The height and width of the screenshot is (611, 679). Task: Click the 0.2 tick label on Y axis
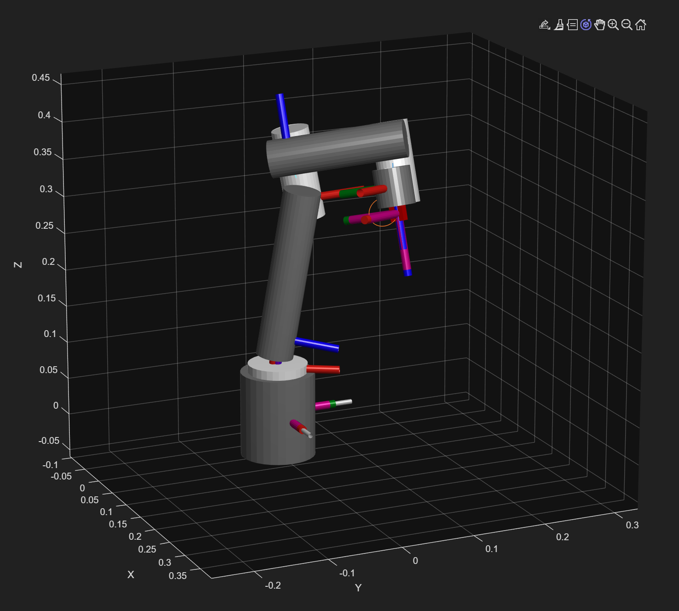pos(562,537)
